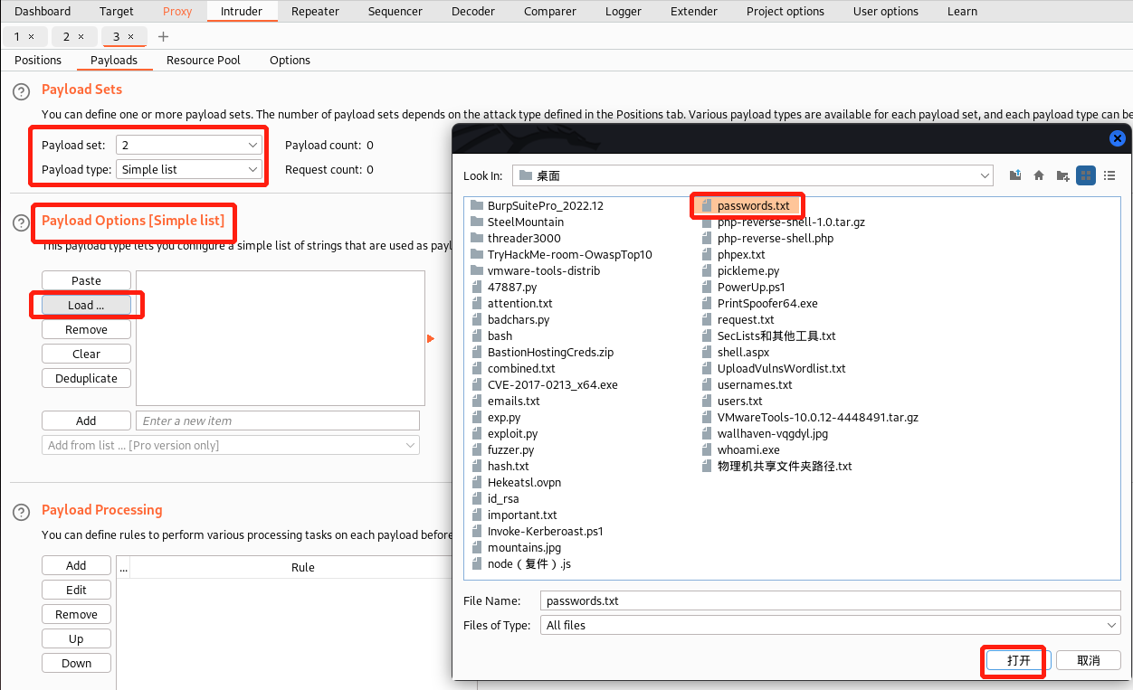Expand the Payload set dropdown

[x=189, y=145]
